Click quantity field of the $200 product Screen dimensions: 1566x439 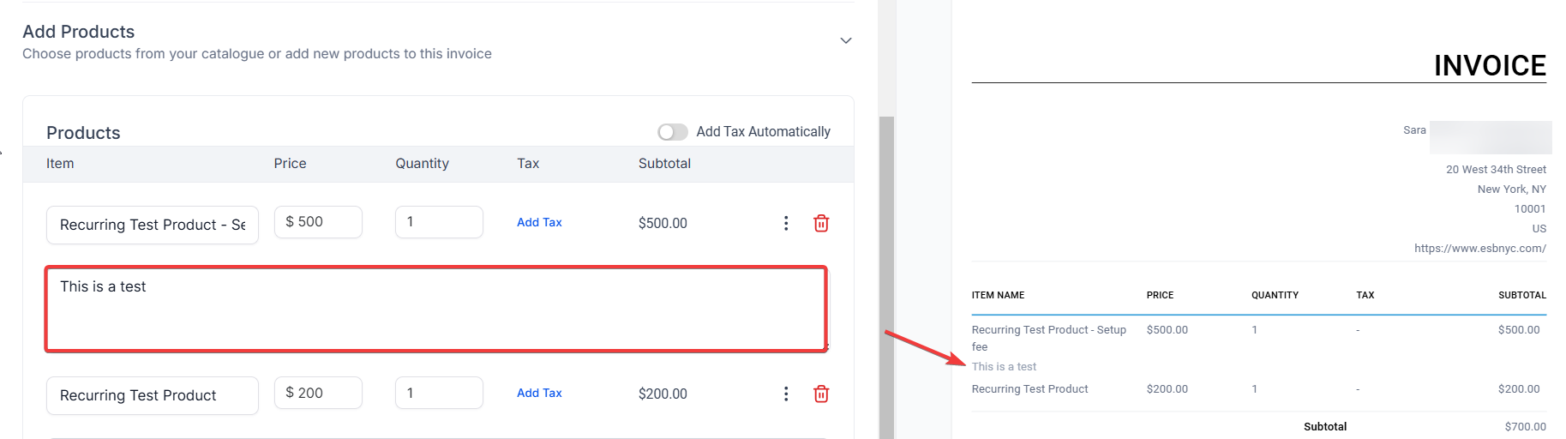(439, 393)
